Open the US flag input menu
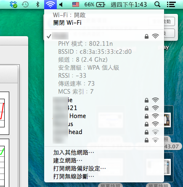The width and height of the screenshot is (183, 187). point(76,5)
